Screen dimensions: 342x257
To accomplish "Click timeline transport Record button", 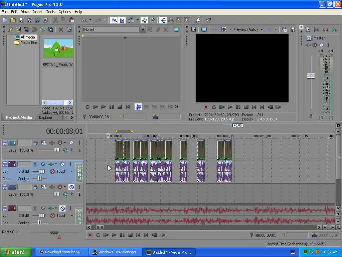I will (x=90, y=235).
